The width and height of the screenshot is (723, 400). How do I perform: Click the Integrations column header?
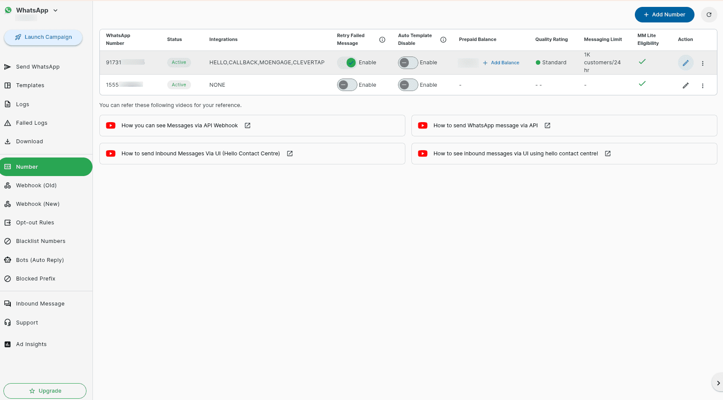pos(223,40)
